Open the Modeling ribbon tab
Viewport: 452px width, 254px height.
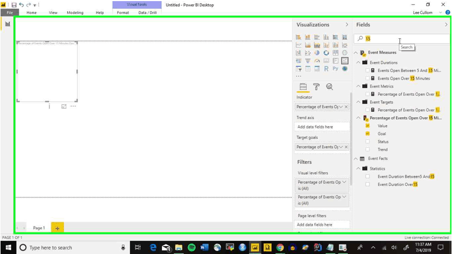pyautogui.click(x=75, y=13)
